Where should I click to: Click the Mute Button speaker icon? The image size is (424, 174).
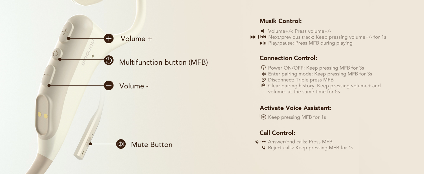click(x=121, y=144)
